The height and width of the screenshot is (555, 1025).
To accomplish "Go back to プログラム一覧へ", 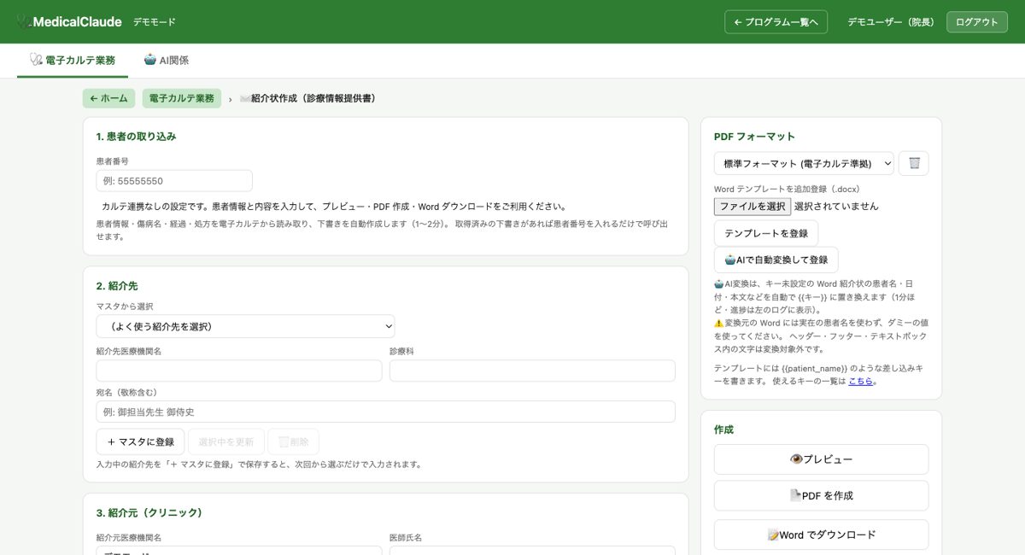I will coord(776,22).
